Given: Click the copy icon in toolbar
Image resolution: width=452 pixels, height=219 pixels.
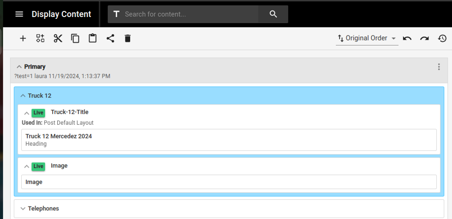Looking at the screenshot, I should coord(75,39).
